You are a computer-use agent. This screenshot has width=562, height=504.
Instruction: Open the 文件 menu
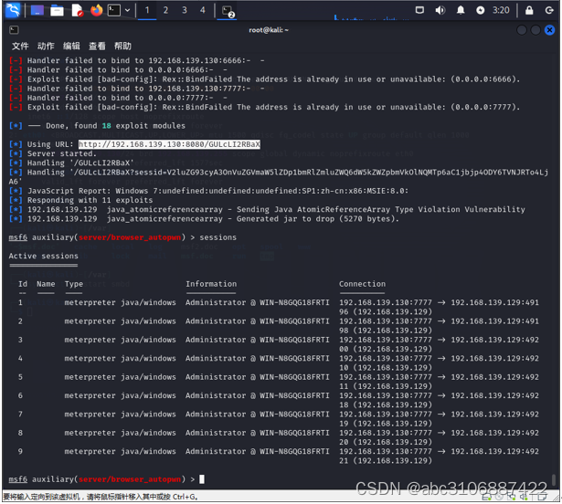[x=20, y=46]
